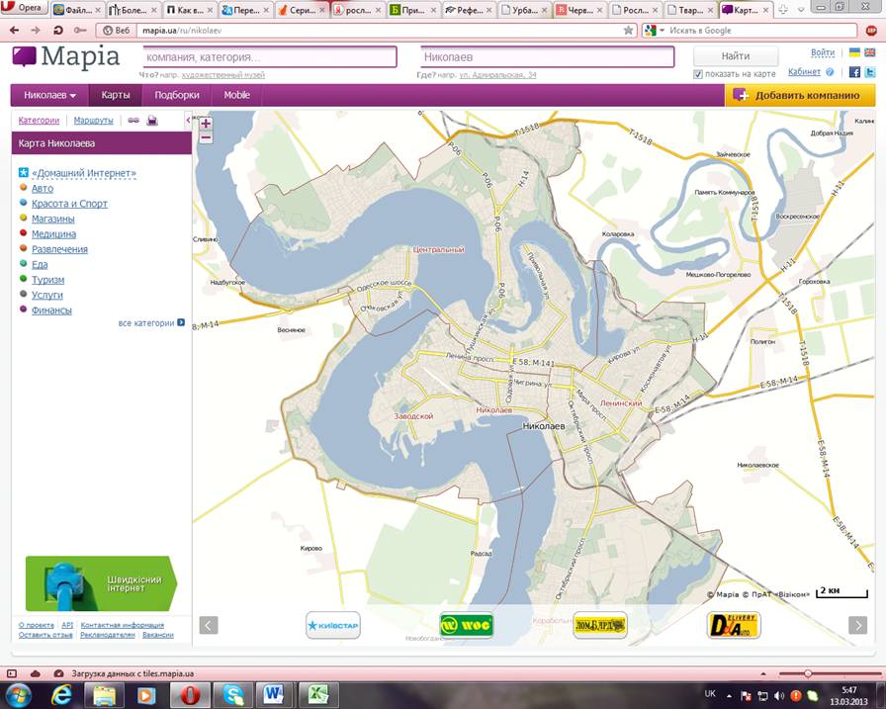Adjust the Opera zoom slider
Viewport: 886px width, 709px height.
tap(808, 673)
